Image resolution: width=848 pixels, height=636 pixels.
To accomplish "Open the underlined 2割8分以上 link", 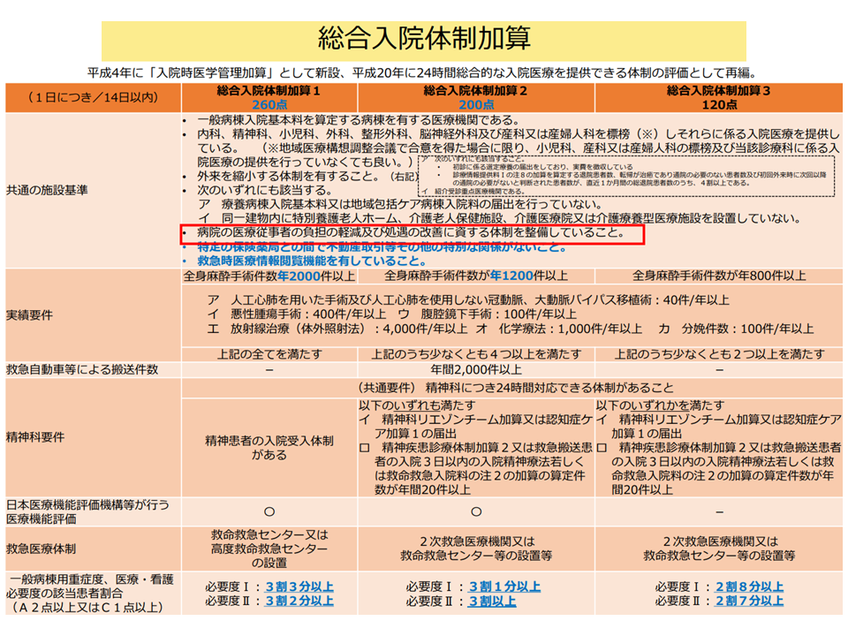I will coord(749,587).
